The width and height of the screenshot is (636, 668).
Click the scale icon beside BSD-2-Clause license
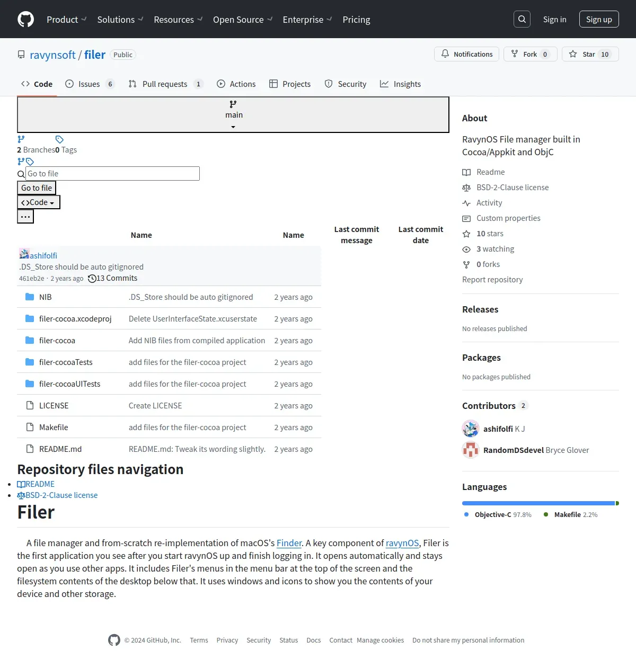[x=466, y=188]
